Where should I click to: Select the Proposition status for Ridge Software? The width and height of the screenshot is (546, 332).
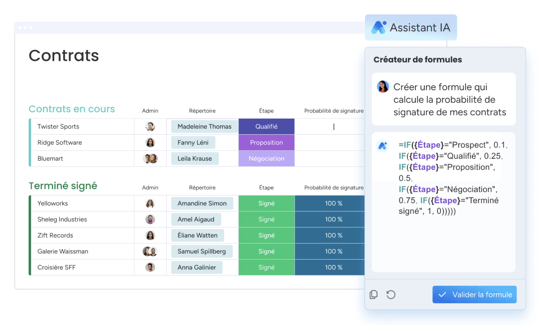click(267, 142)
